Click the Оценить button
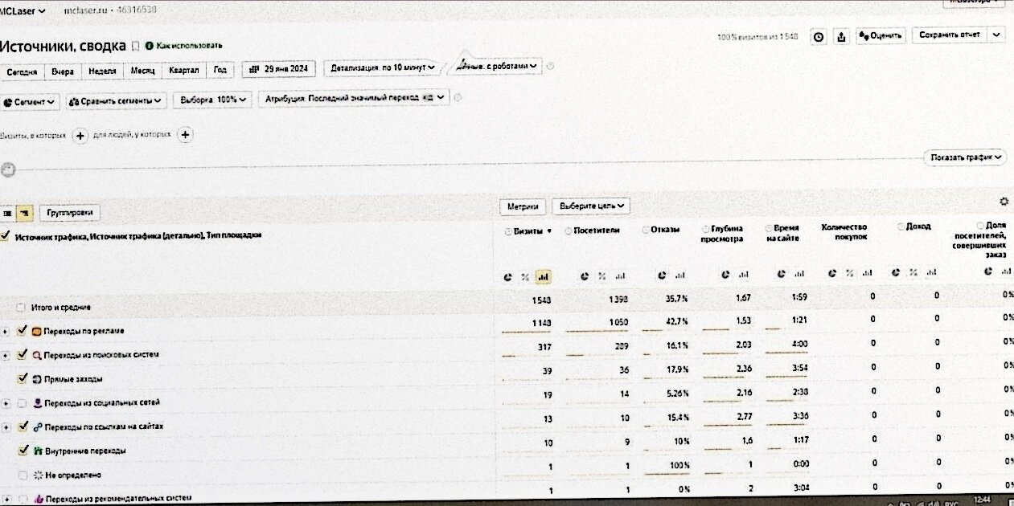Image resolution: width=1014 pixels, height=506 pixels. click(881, 36)
